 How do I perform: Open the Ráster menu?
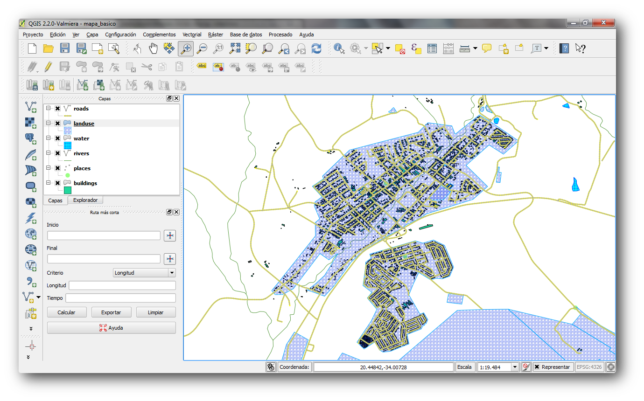(216, 35)
